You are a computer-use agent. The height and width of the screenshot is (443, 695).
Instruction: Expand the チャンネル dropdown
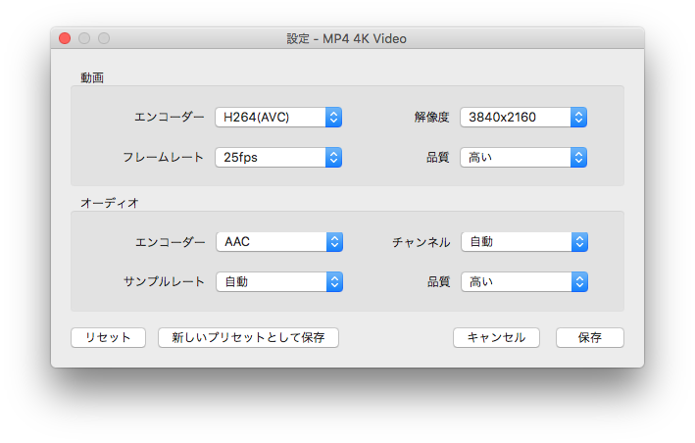[x=523, y=242]
